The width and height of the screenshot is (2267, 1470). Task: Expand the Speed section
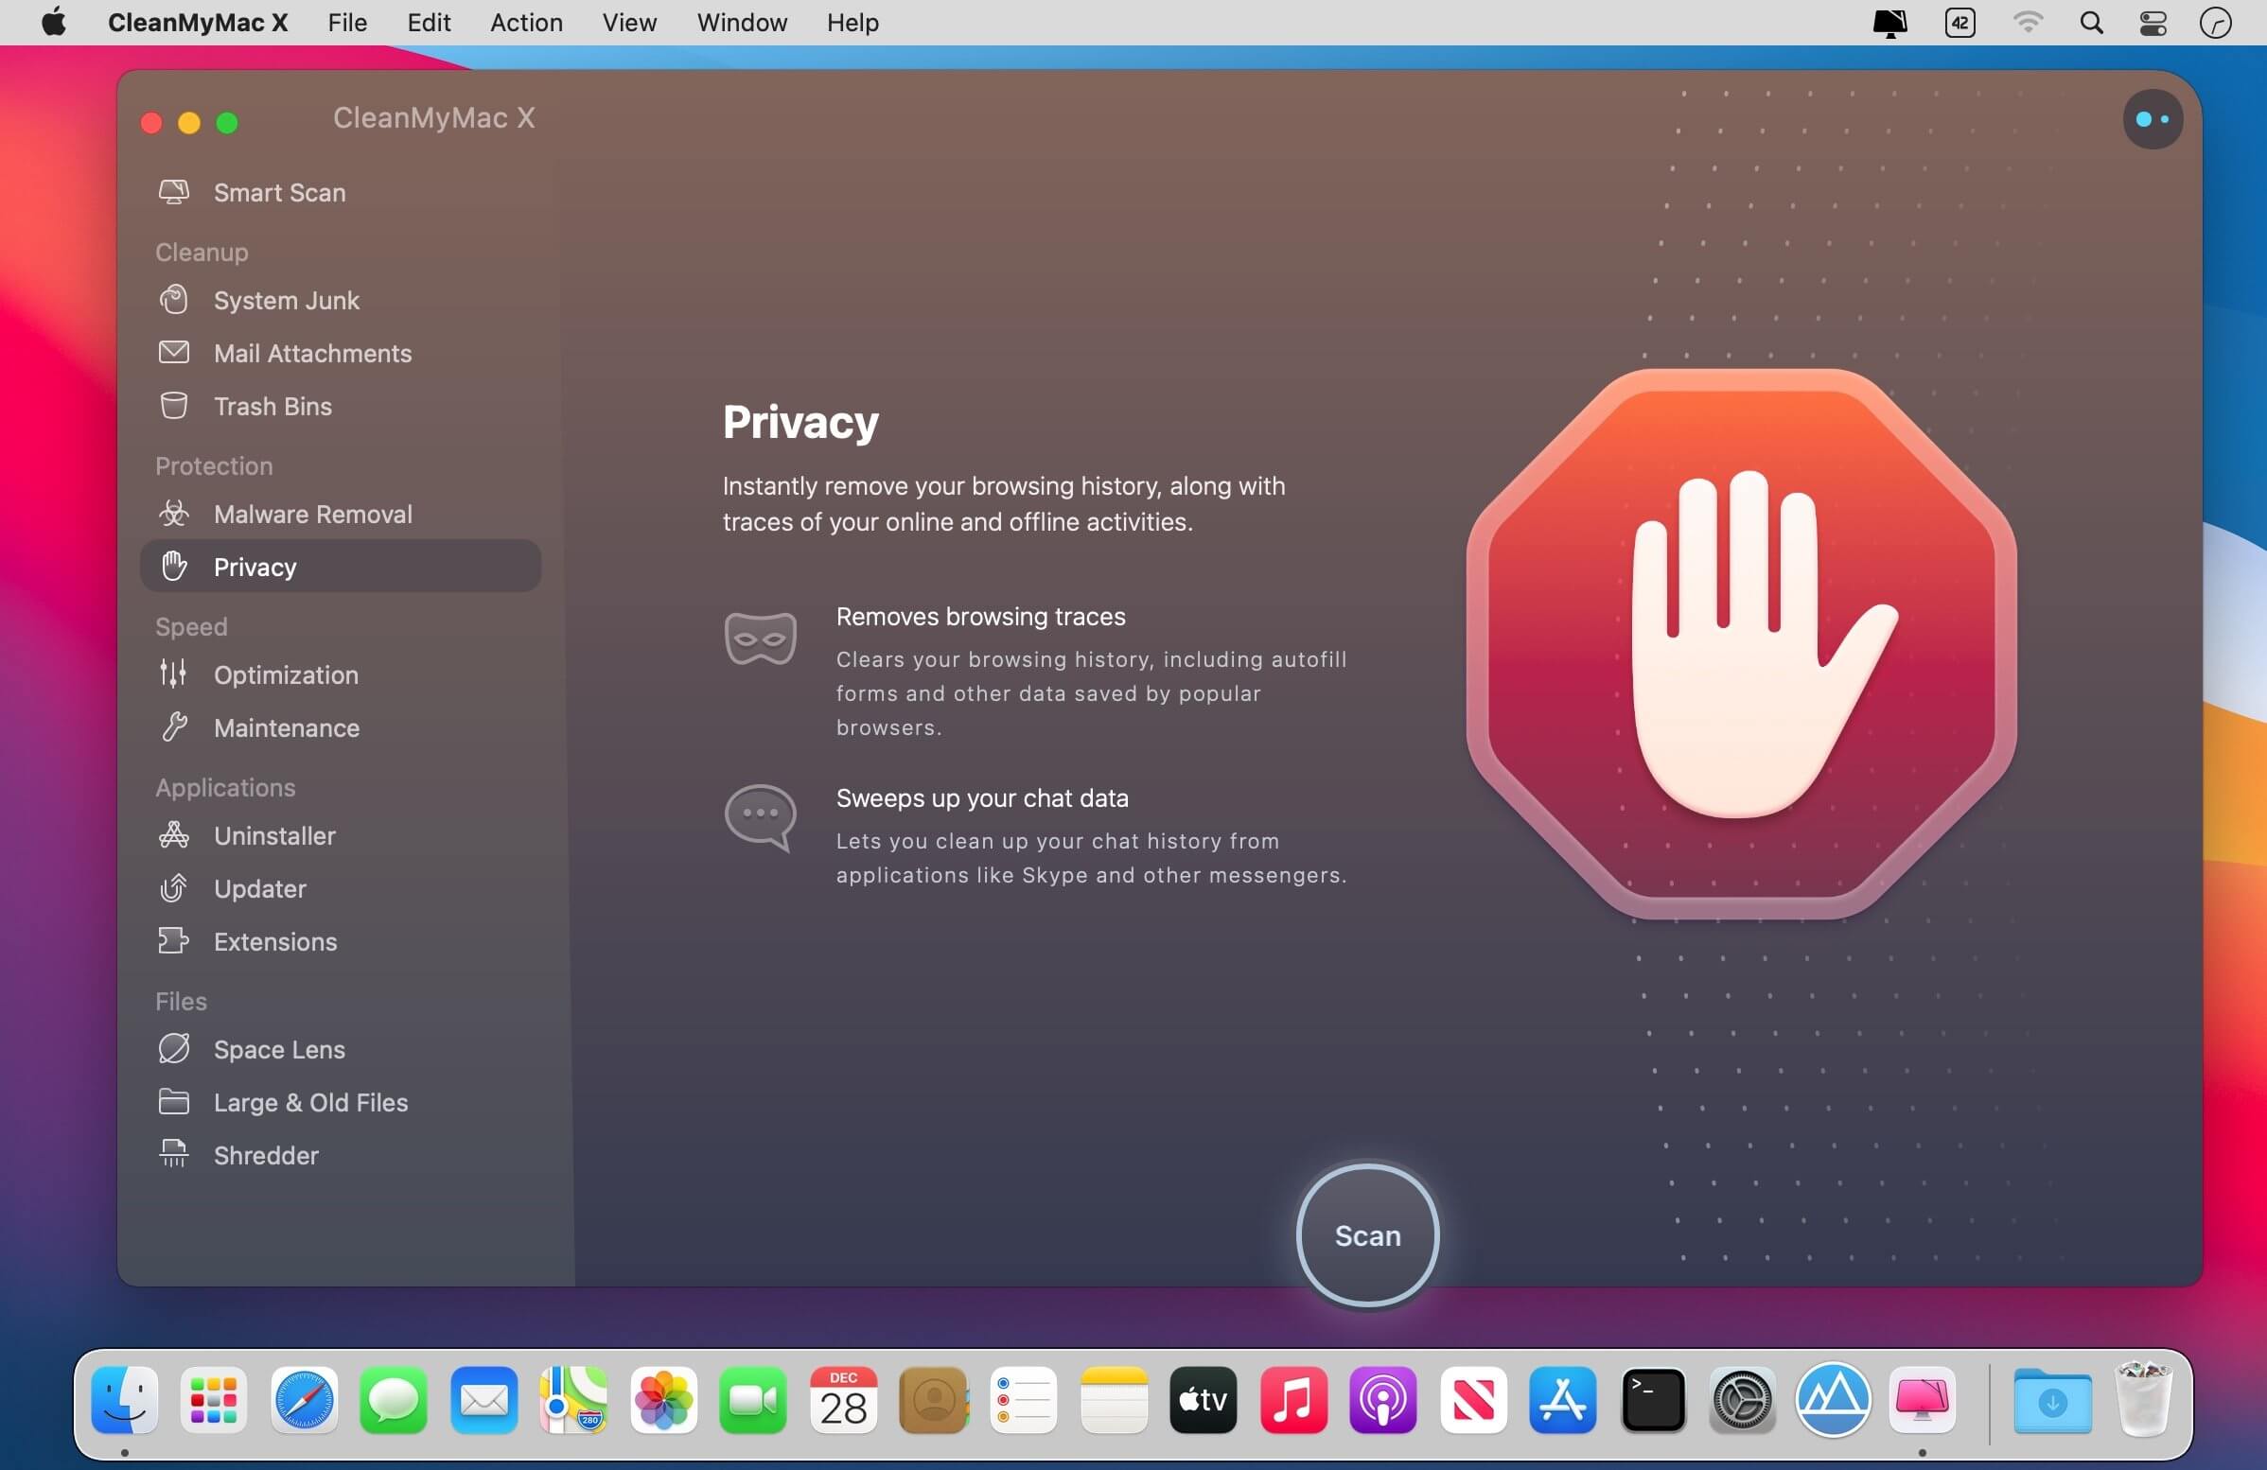pos(190,626)
